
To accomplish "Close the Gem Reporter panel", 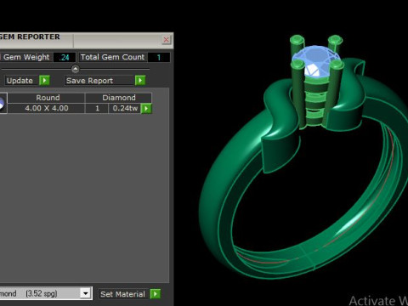I will pos(167,39).
